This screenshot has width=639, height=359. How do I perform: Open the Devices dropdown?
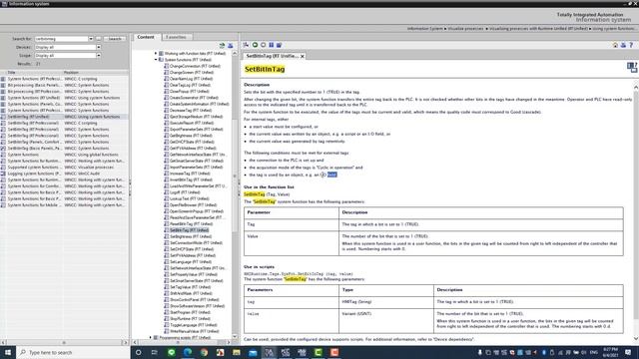point(98,47)
